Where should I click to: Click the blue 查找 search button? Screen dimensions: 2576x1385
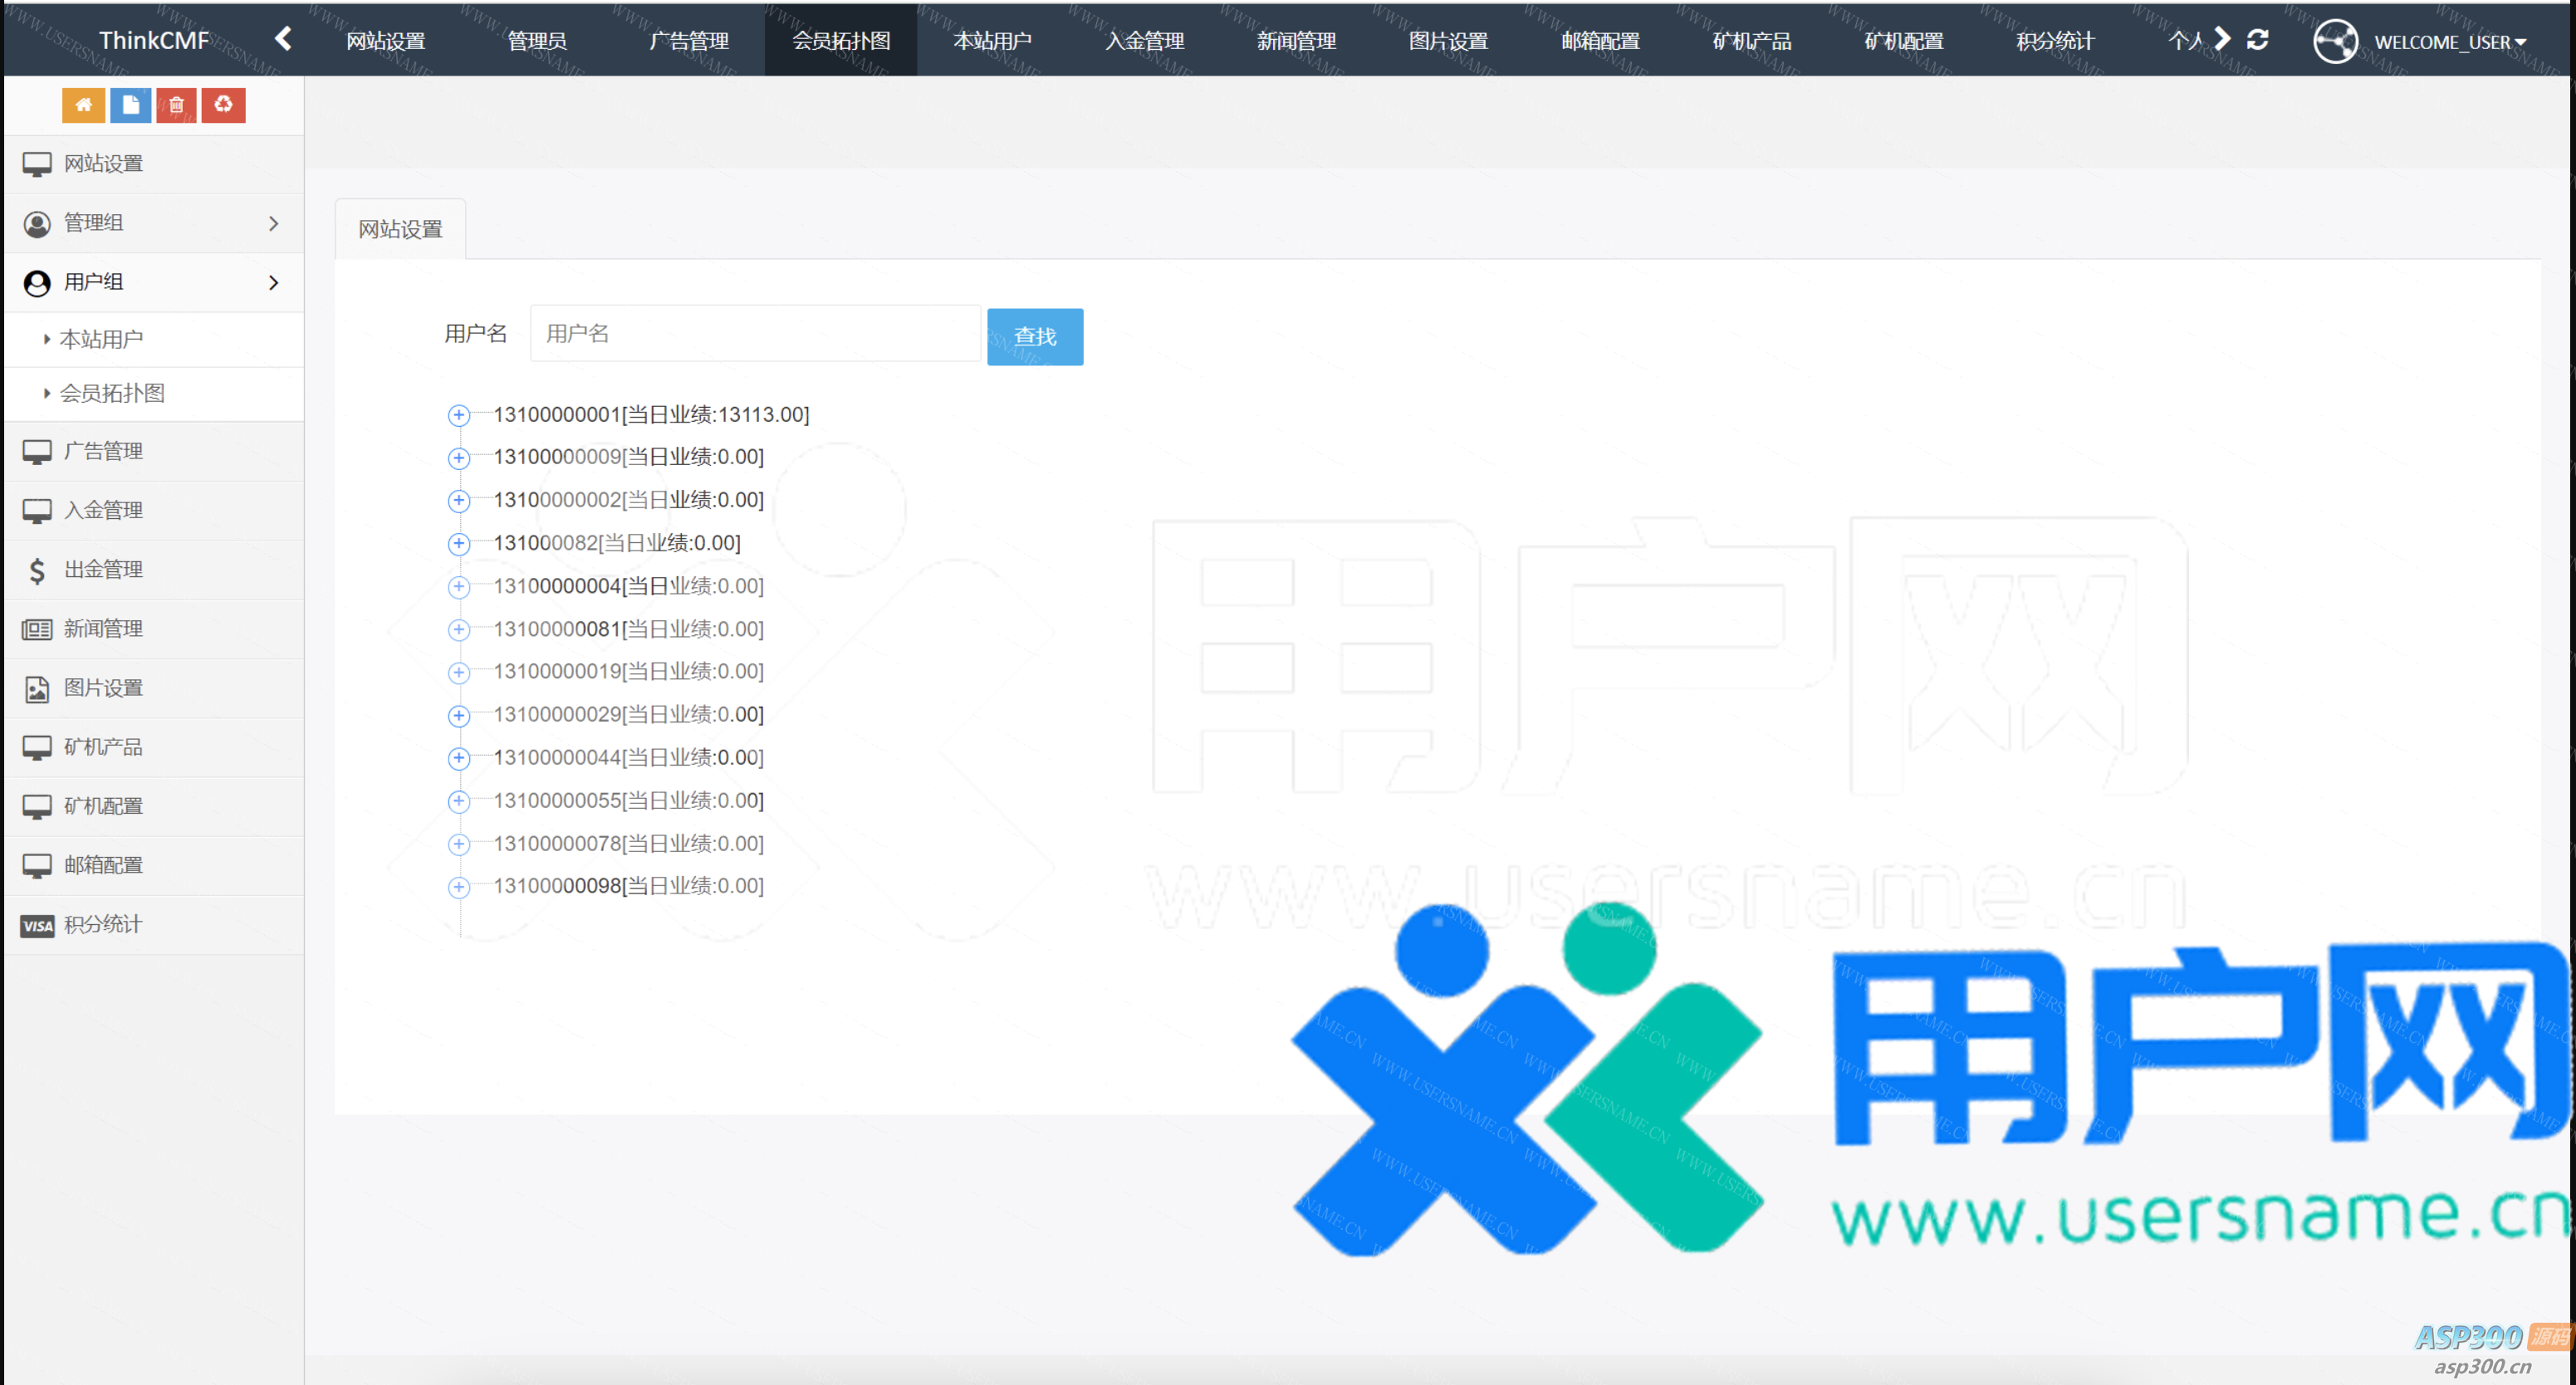tap(1035, 337)
